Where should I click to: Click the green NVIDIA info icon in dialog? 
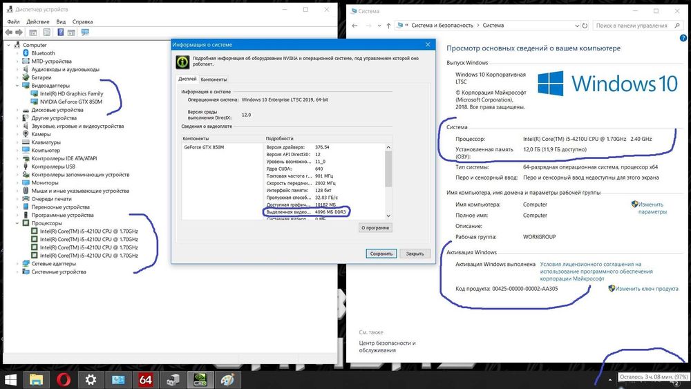pos(182,61)
